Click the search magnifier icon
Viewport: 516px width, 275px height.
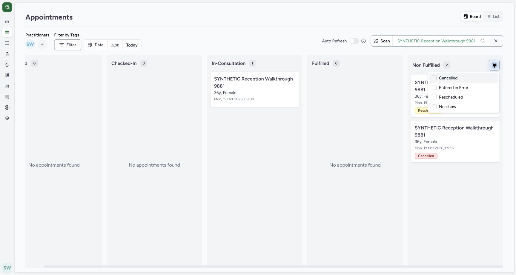[x=483, y=41]
